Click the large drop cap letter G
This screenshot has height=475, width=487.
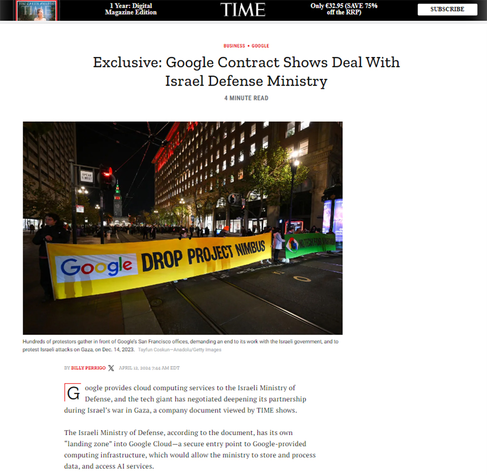(73, 393)
